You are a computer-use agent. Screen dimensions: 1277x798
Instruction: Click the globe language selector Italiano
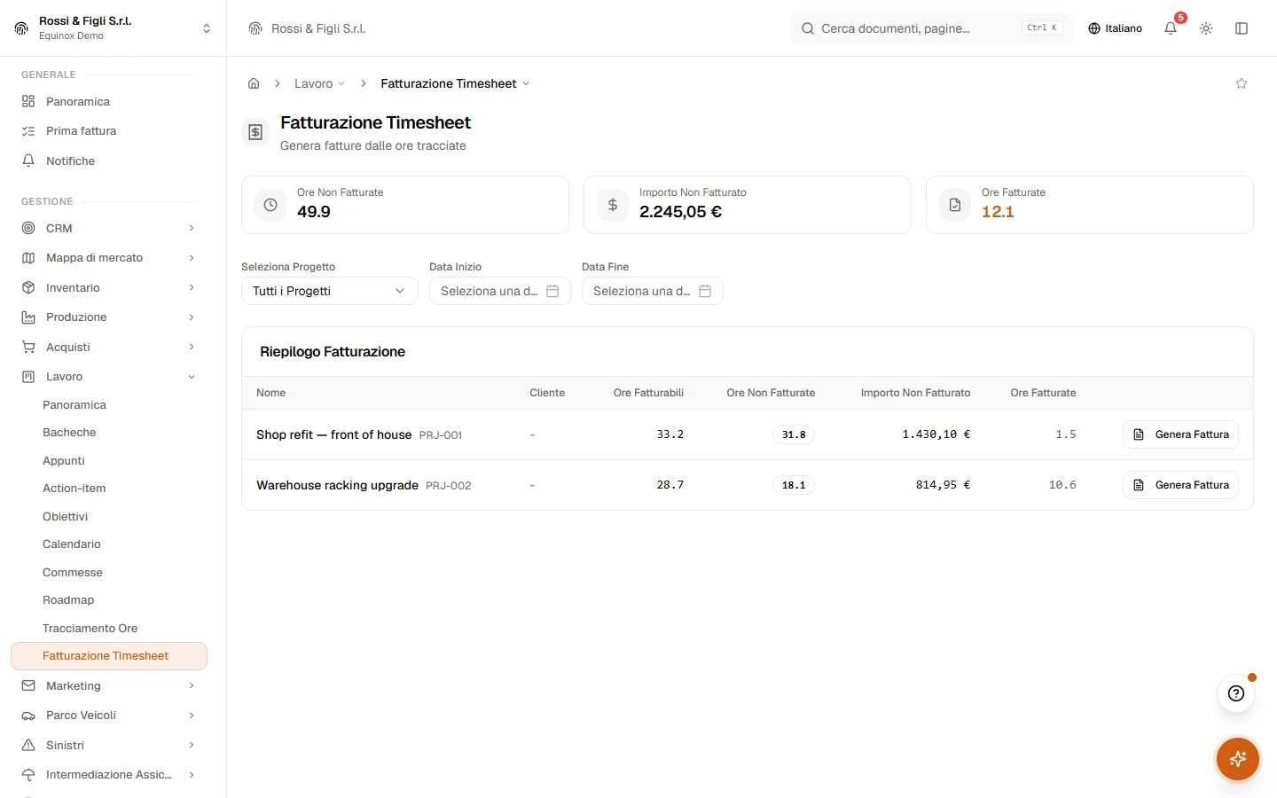point(1115,28)
